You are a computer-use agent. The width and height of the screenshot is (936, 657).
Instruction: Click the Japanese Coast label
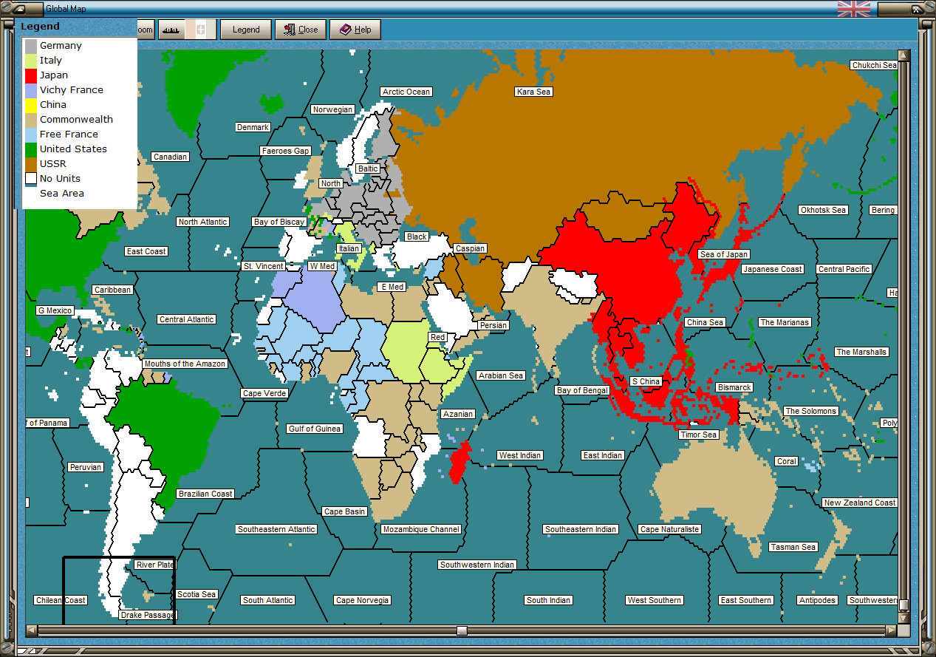(773, 269)
